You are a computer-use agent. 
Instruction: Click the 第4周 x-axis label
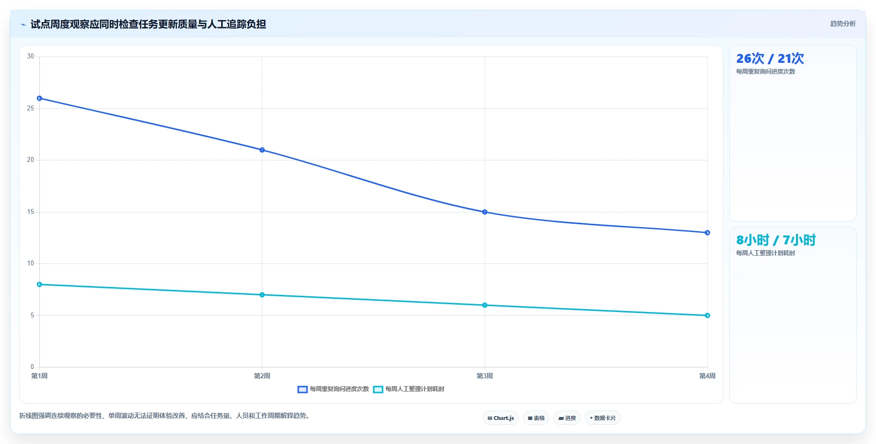point(707,376)
